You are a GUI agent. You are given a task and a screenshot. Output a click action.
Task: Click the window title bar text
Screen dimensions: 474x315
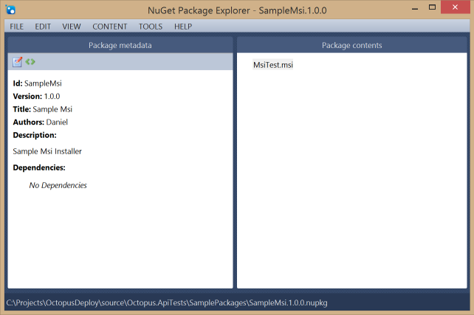pyautogui.click(x=236, y=10)
